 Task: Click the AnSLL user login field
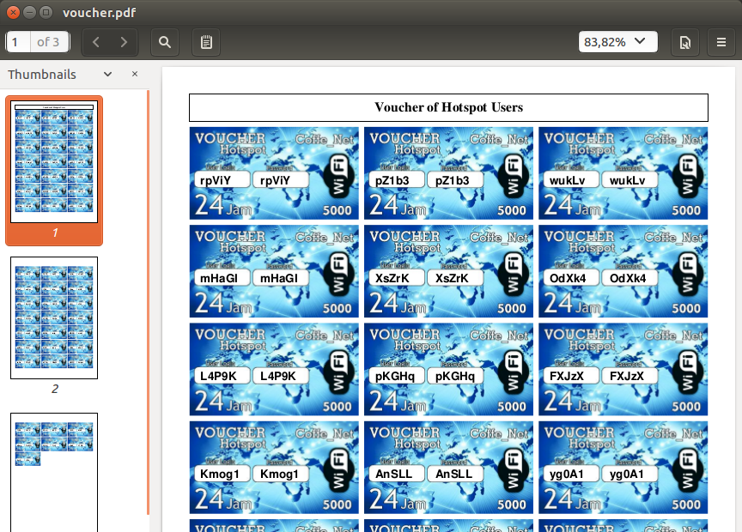[397, 474]
